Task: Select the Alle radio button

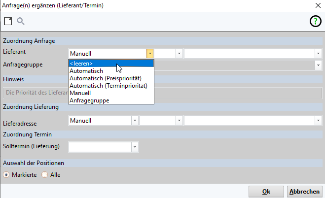Action: pyautogui.click(x=45, y=175)
